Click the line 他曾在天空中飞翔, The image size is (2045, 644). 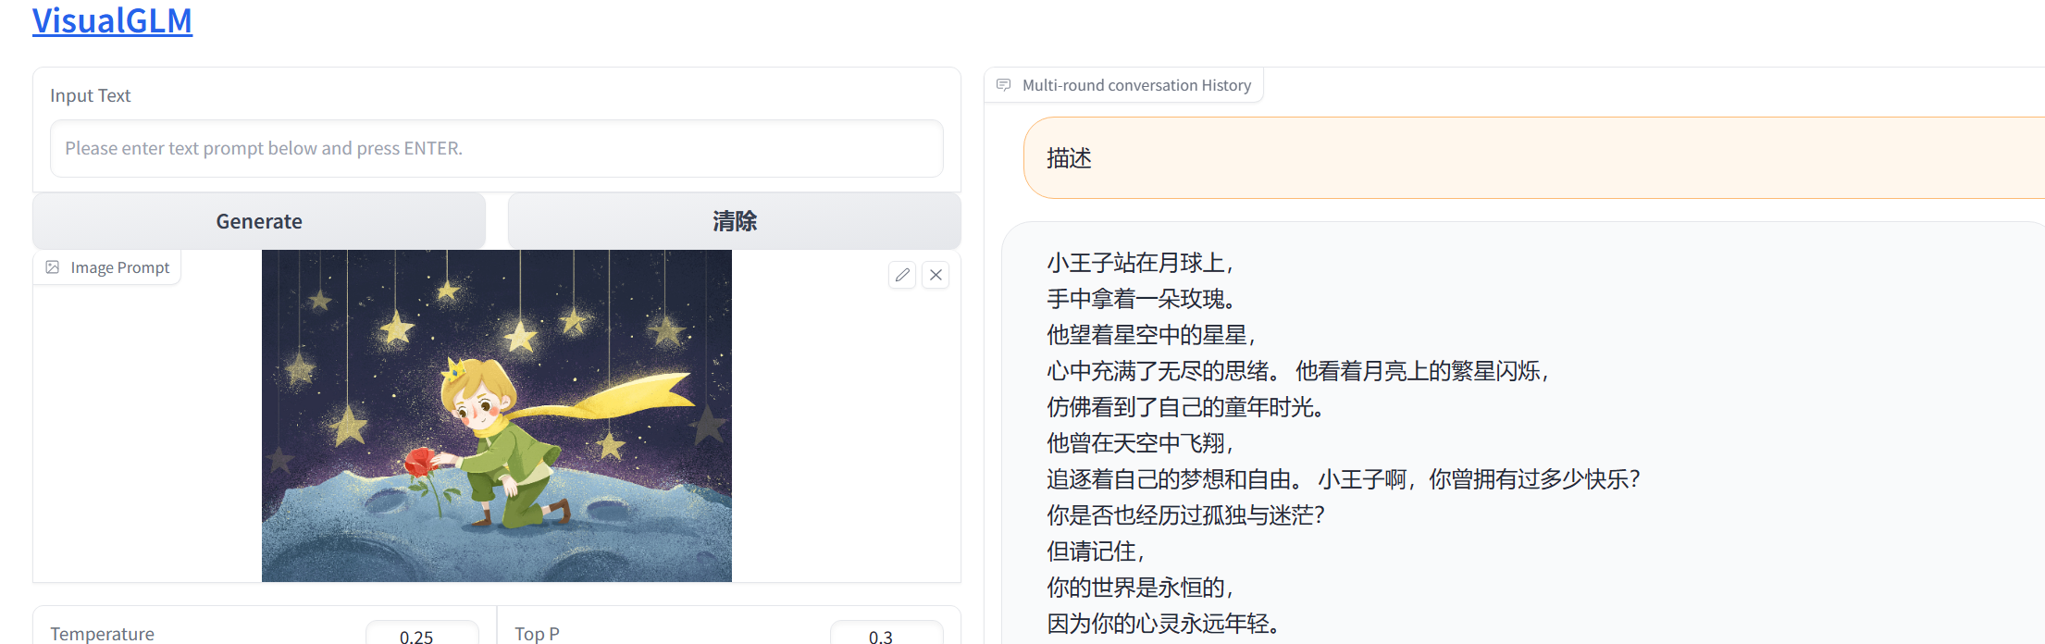pyautogui.click(x=1140, y=443)
